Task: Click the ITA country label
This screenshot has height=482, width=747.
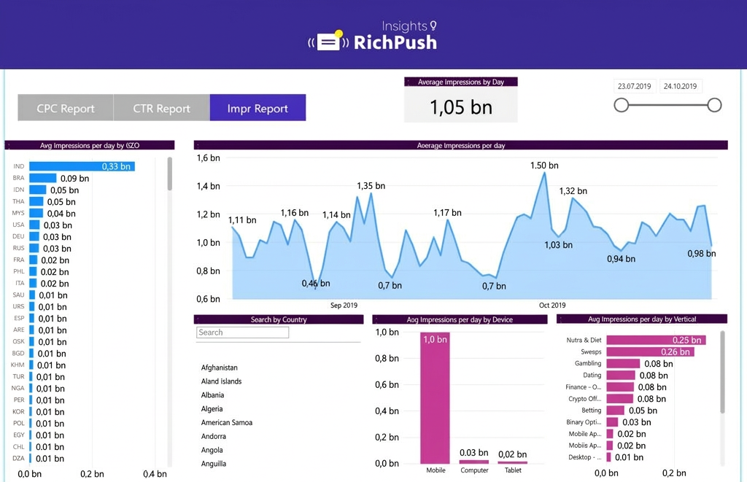Action: click(x=20, y=283)
